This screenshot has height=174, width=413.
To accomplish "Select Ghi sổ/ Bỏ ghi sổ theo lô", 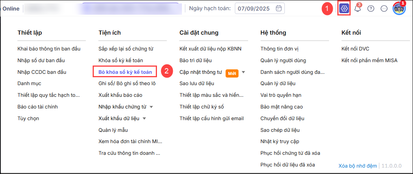I will pos(127,84).
